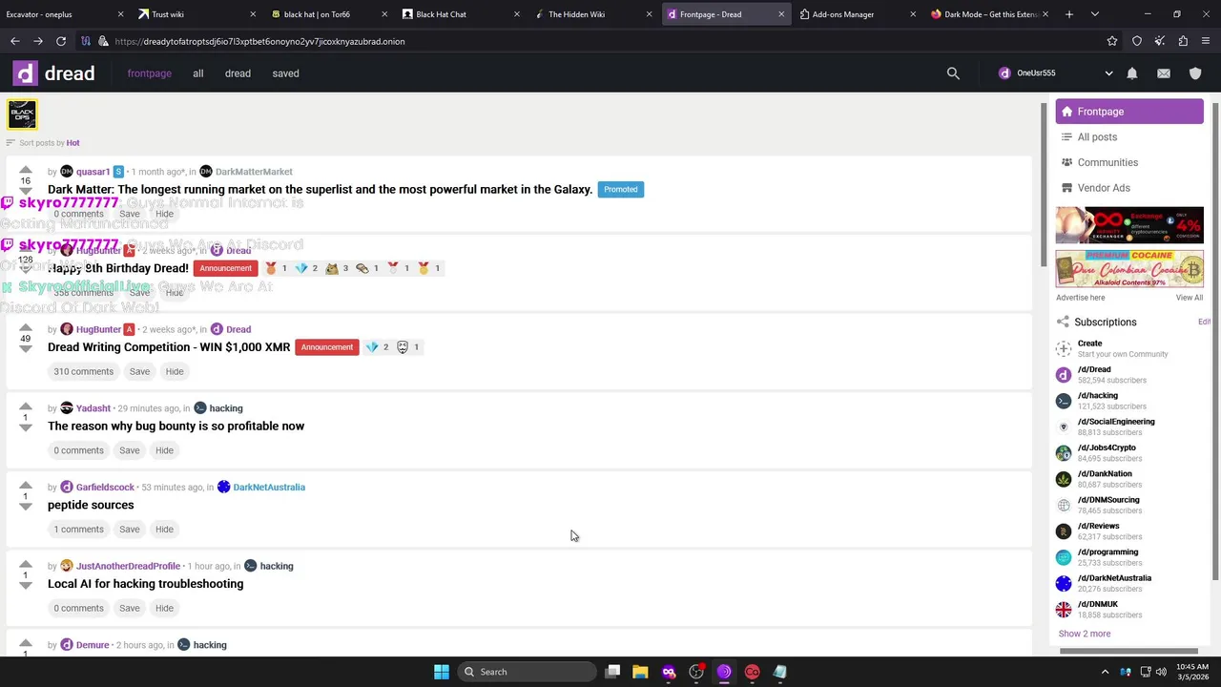This screenshot has width=1221, height=687.
Task: Reload the page in browser toolbar
Action: (61, 41)
